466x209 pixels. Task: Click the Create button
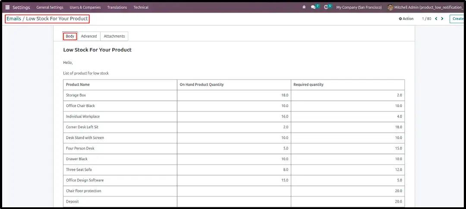(x=458, y=19)
